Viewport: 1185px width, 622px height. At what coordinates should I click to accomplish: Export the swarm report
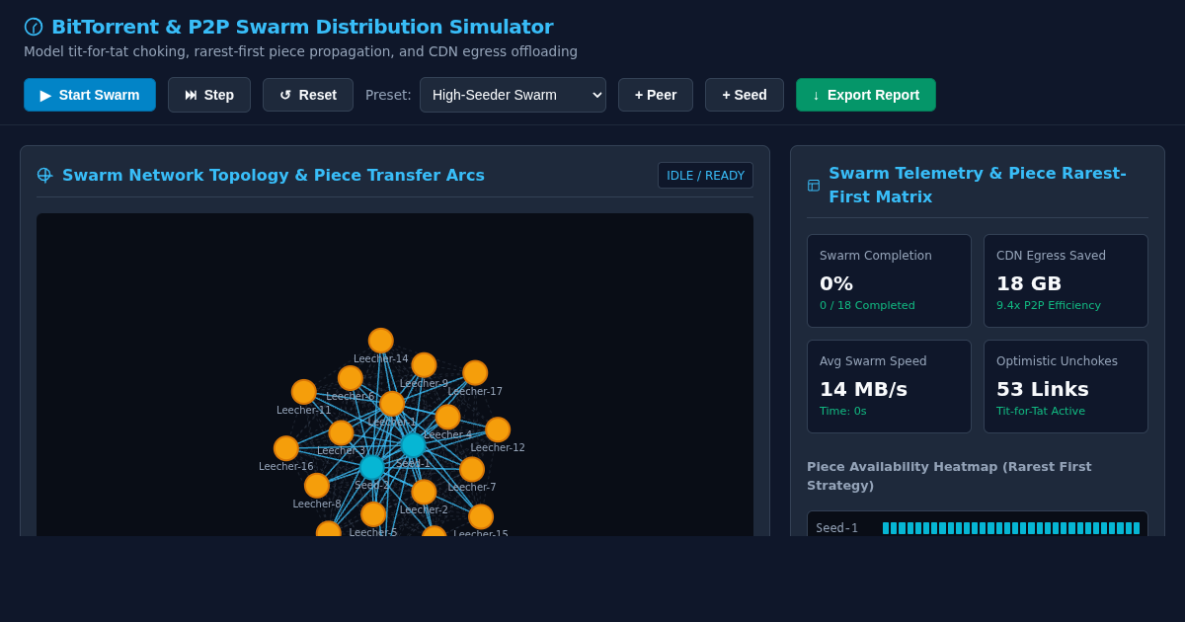click(866, 95)
